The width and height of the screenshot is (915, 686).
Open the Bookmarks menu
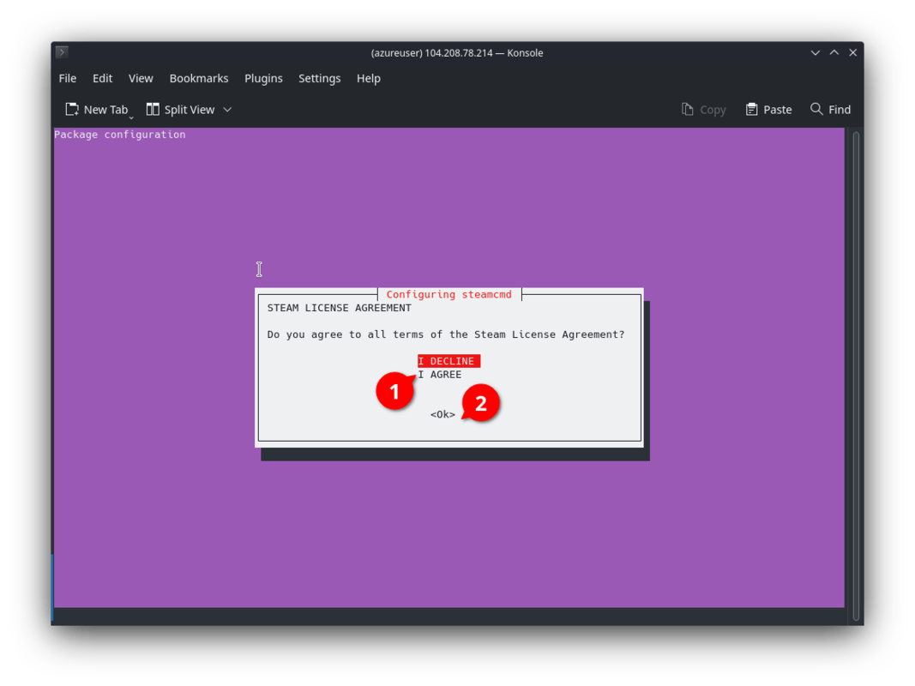199,78
